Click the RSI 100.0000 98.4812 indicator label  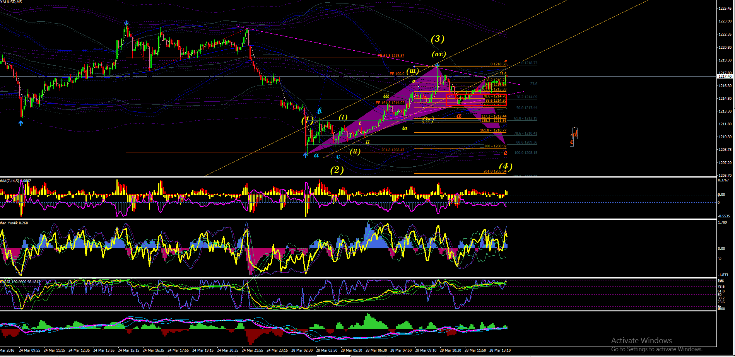(x=20, y=282)
